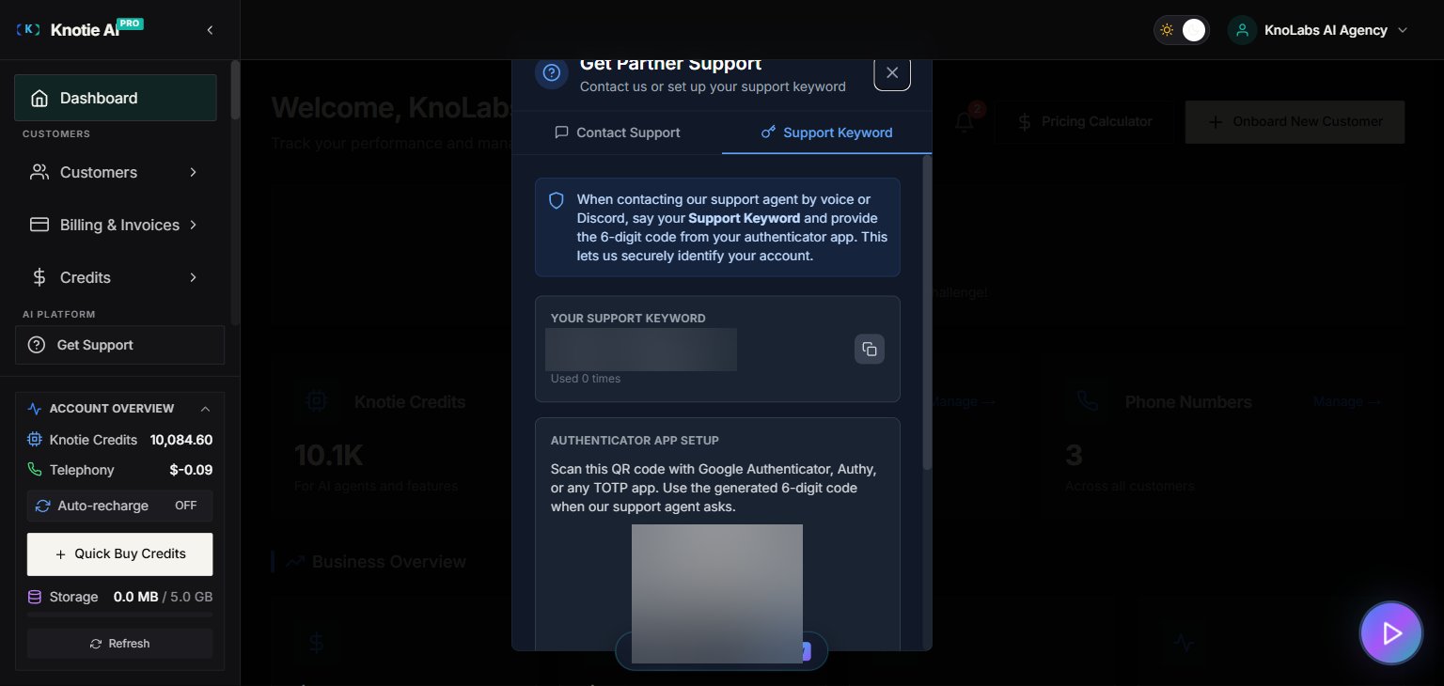This screenshot has width=1444, height=686.
Task: Expand the Customers menu
Action: pos(116,172)
